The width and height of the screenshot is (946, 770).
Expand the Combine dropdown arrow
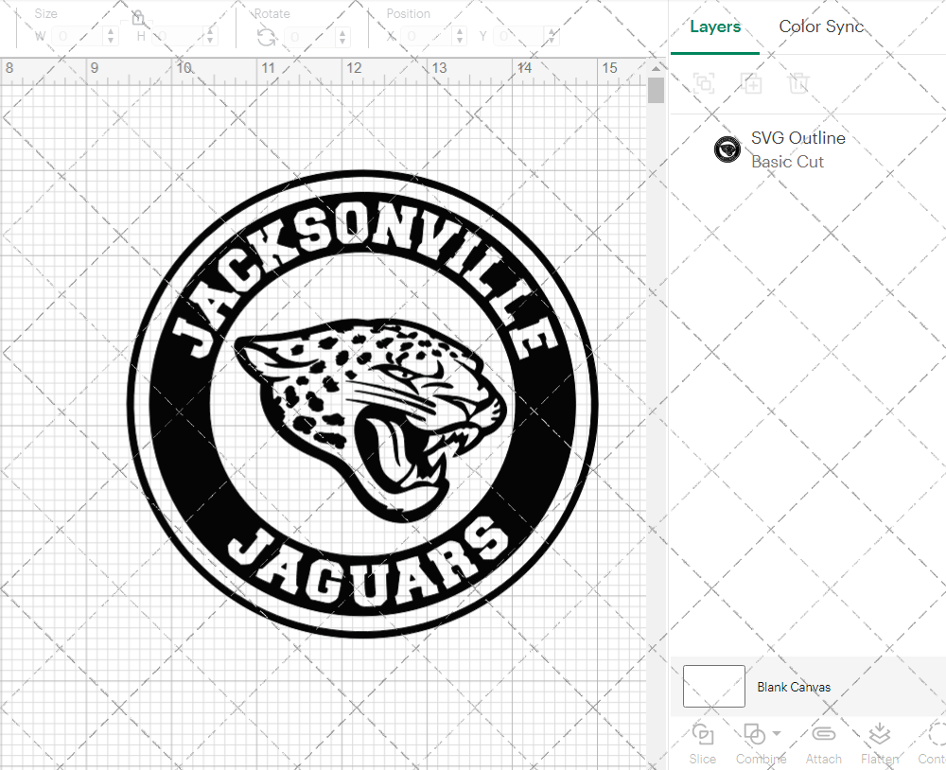point(777,734)
